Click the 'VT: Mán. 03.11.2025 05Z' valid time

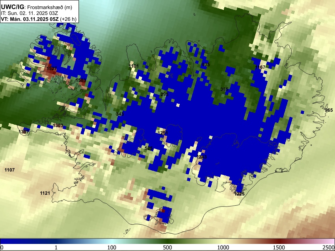click(x=30, y=19)
